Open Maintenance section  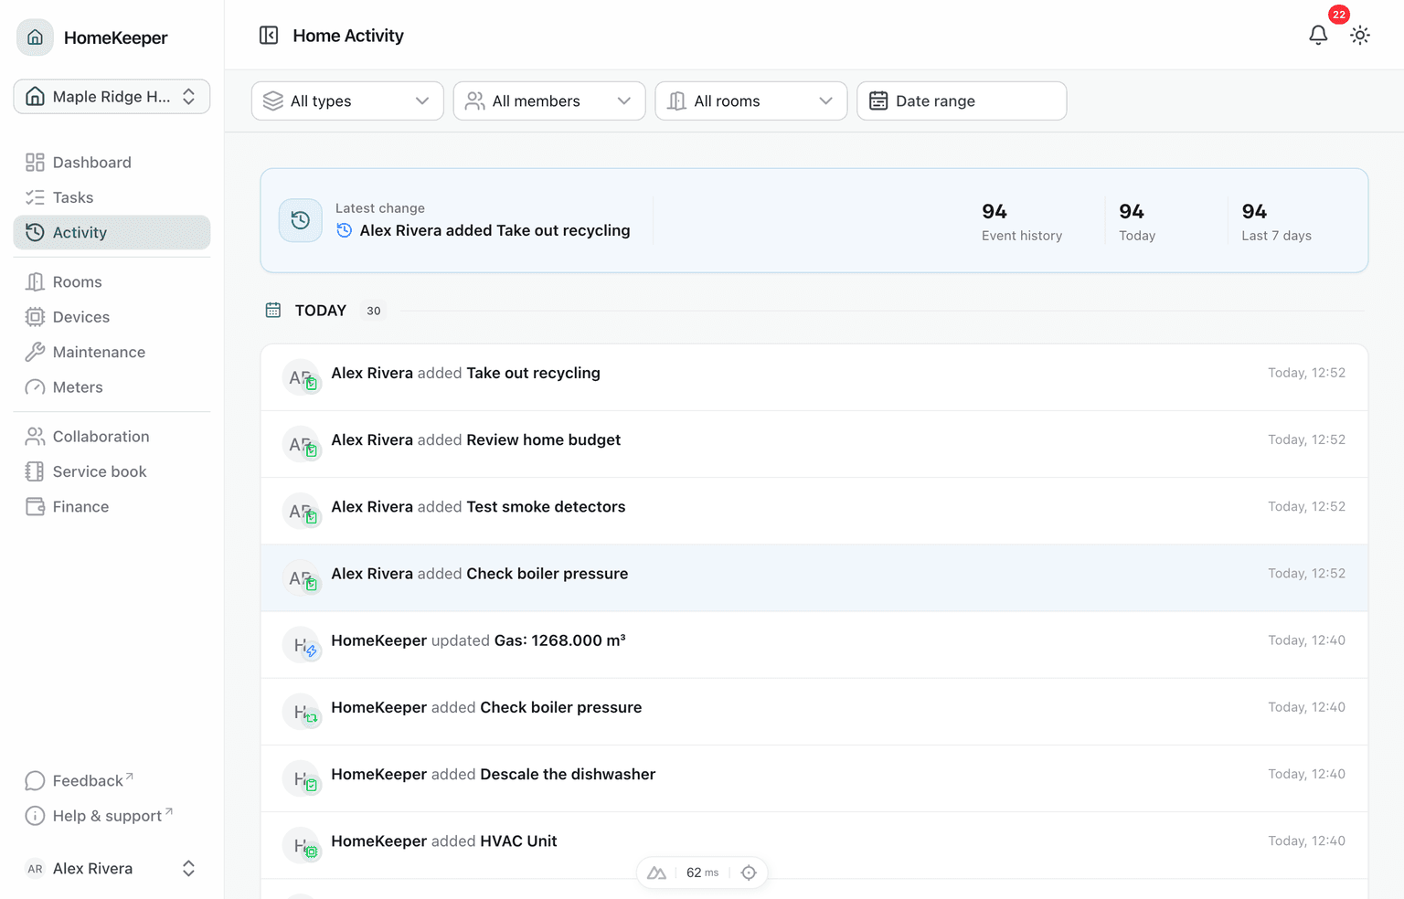[x=112, y=352]
